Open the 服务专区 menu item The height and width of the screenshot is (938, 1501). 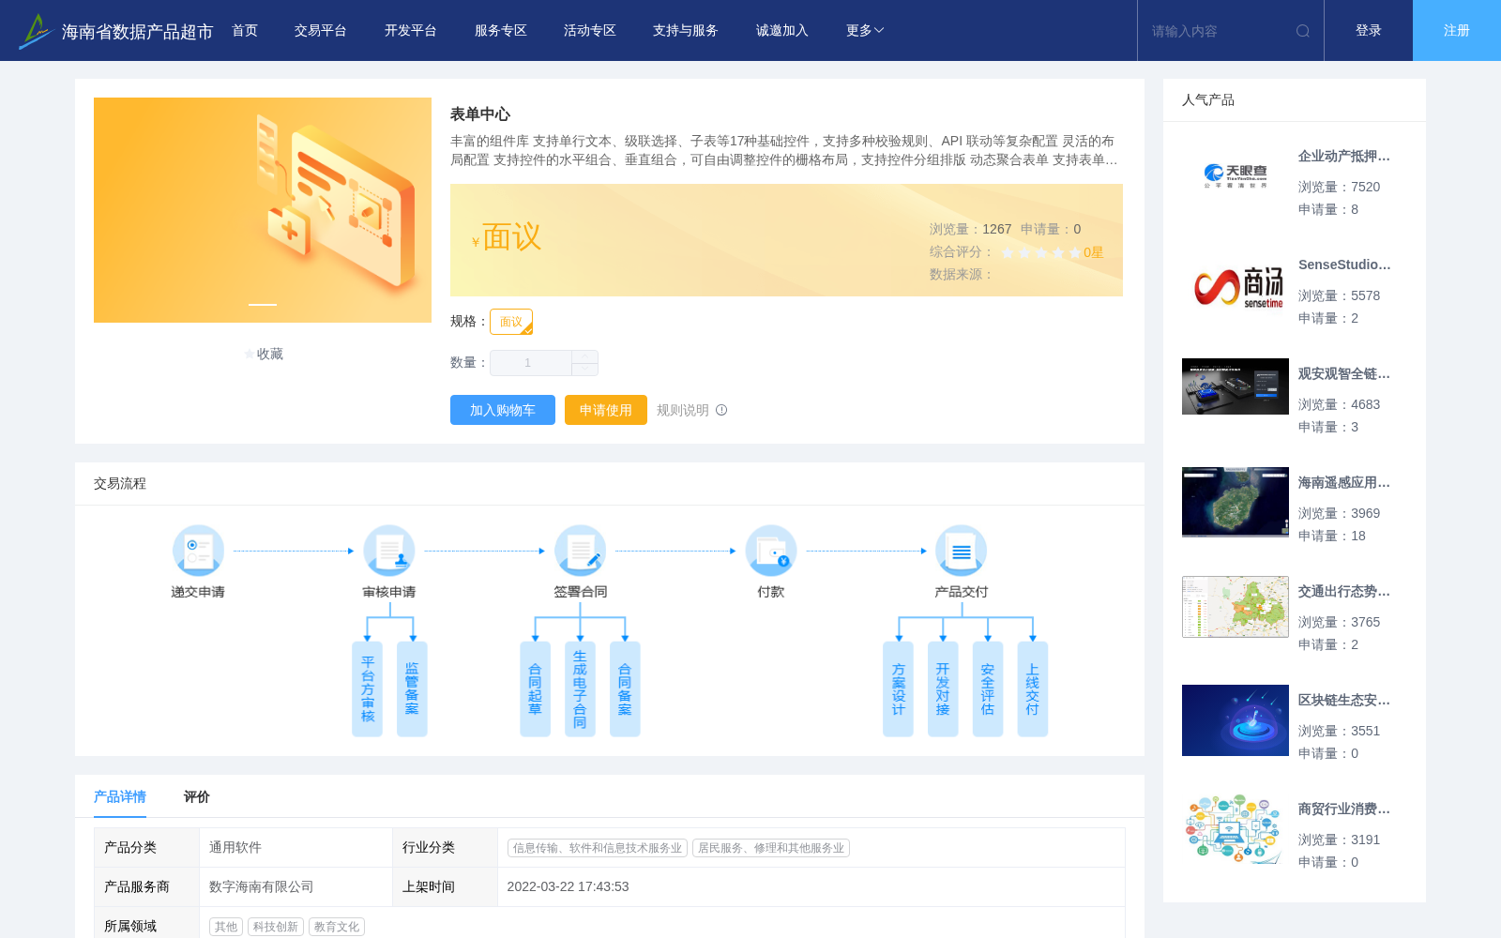point(501,31)
